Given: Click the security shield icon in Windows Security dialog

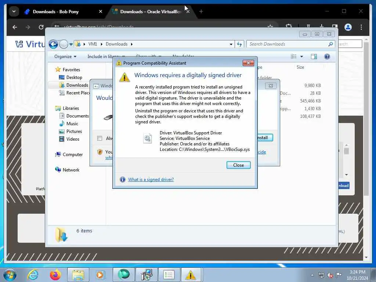Looking at the screenshot, I should (100, 152).
